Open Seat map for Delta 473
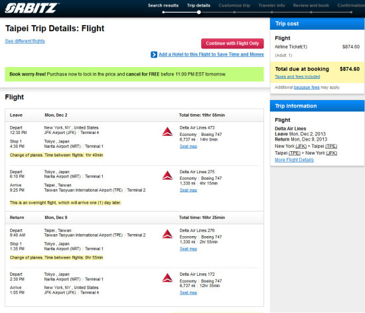The height and width of the screenshot is (313, 365). (188, 147)
